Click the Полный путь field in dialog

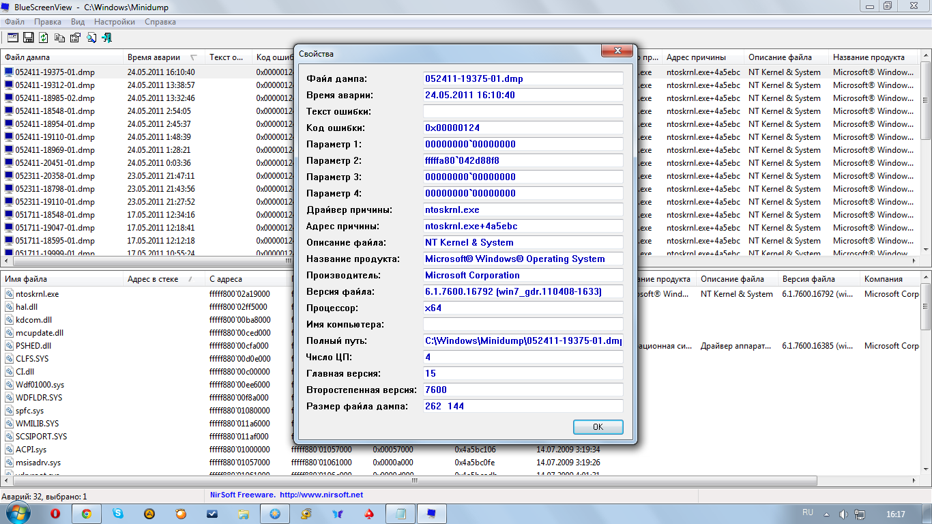523,341
